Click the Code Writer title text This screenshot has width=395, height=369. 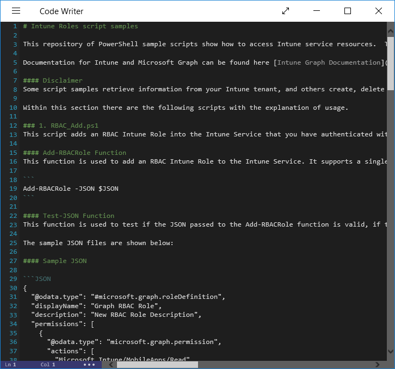coord(61,11)
